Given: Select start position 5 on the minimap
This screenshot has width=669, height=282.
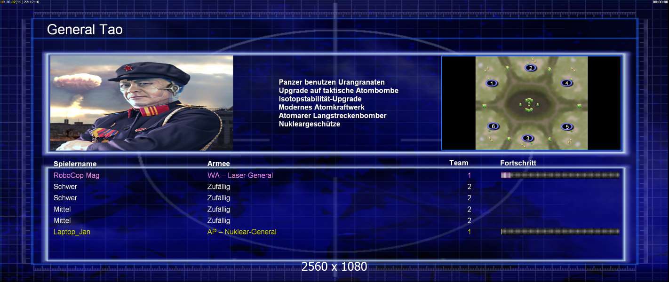Looking at the screenshot, I should point(567,126).
